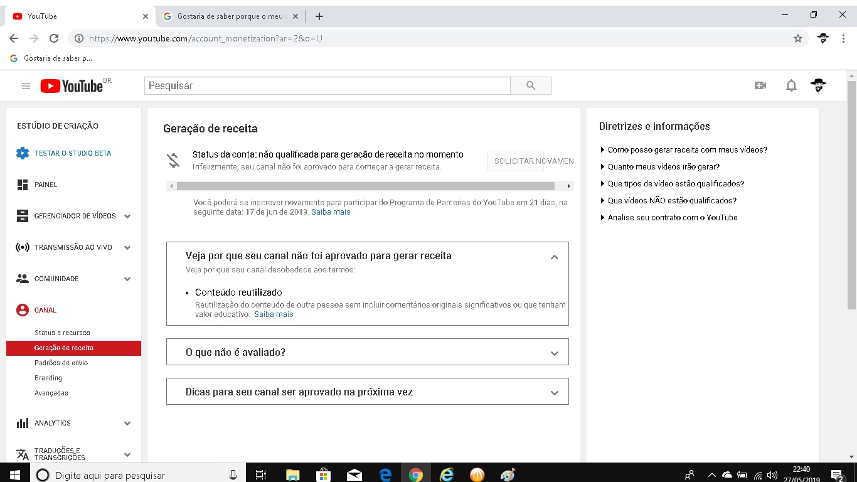
Task: Open Task View on the taskbar
Action: 261,475
